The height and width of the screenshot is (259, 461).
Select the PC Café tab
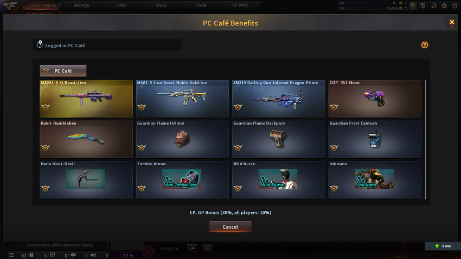pyautogui.click(x=63, y=71)
